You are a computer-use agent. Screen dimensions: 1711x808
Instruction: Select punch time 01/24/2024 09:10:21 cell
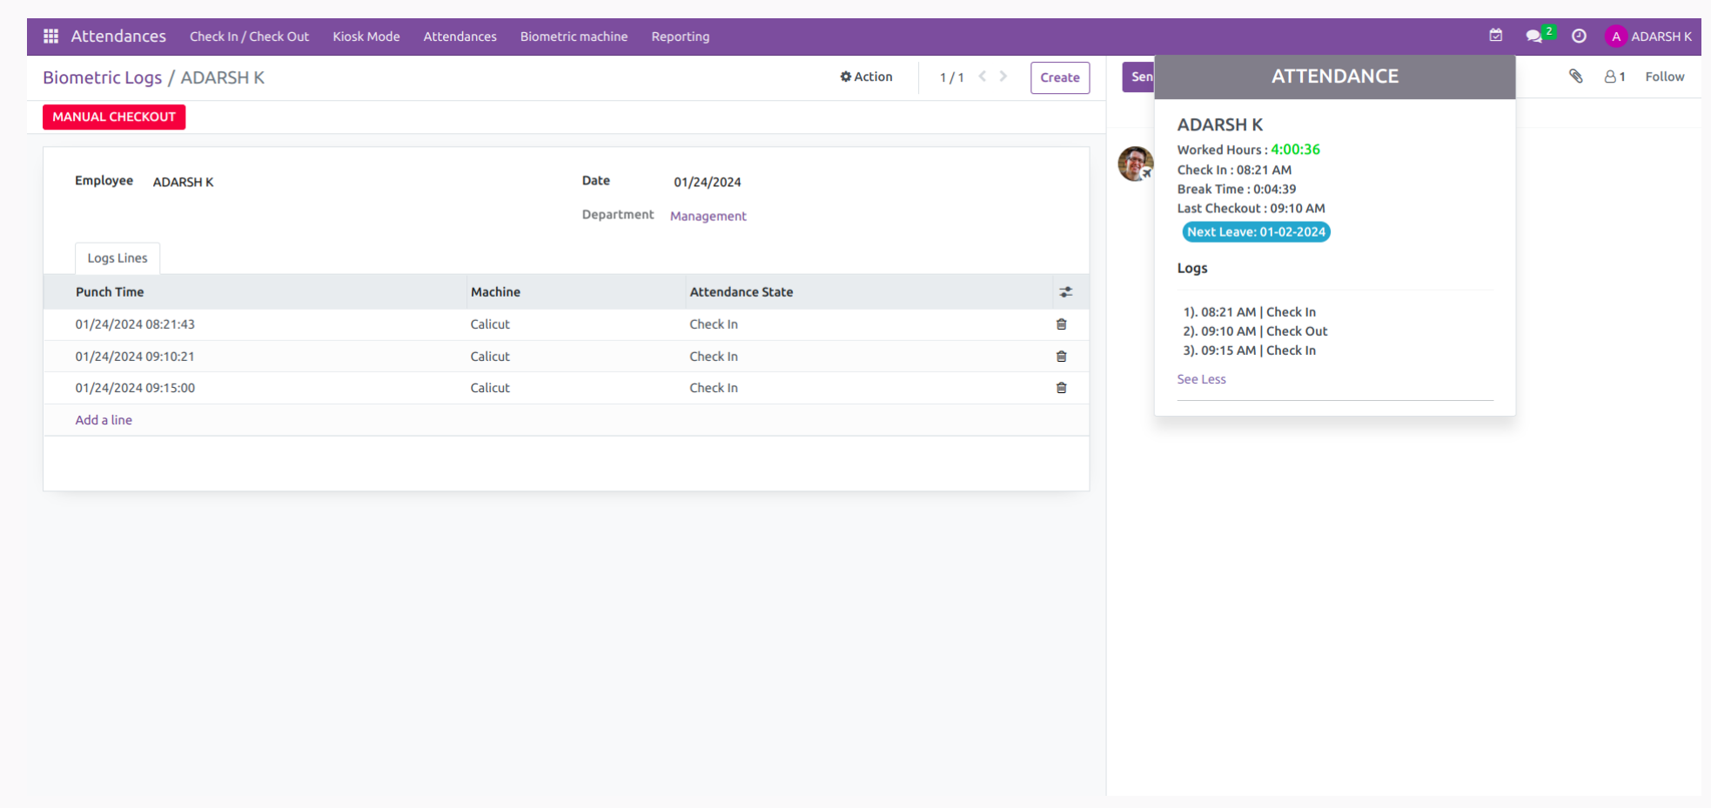click(x=135, y=357)
